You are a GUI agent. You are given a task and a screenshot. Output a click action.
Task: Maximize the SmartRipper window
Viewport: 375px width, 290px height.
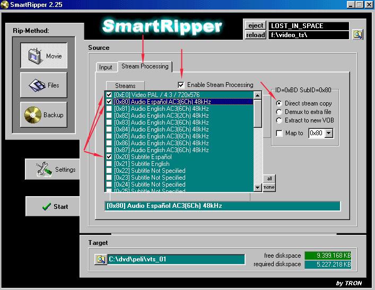[359, 5]
